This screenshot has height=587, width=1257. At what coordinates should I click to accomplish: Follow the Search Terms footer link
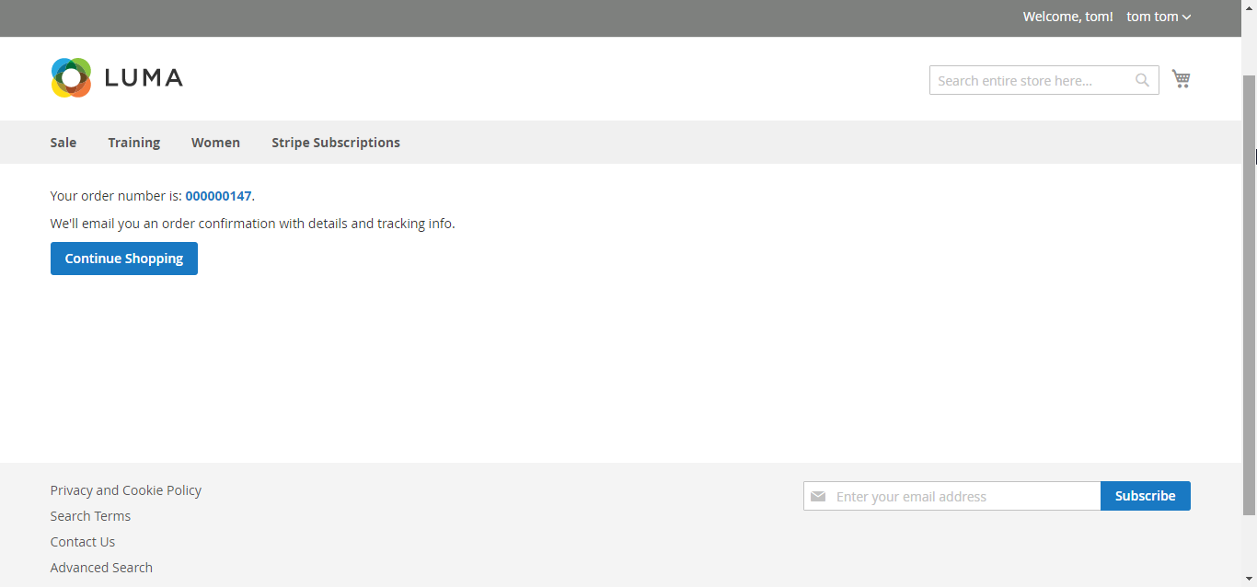pos(90,516)
